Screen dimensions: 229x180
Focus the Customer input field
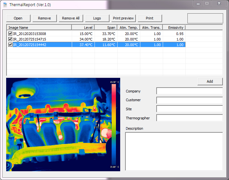(x=189, y=100)
